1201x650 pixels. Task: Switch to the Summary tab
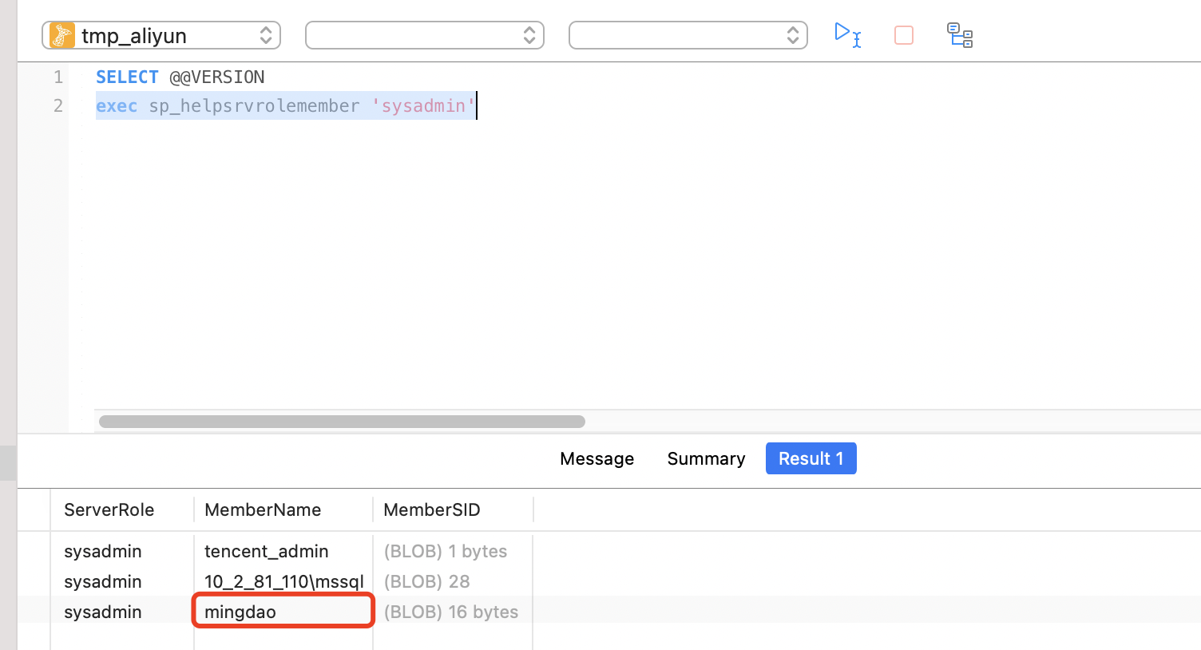[706, 458]
